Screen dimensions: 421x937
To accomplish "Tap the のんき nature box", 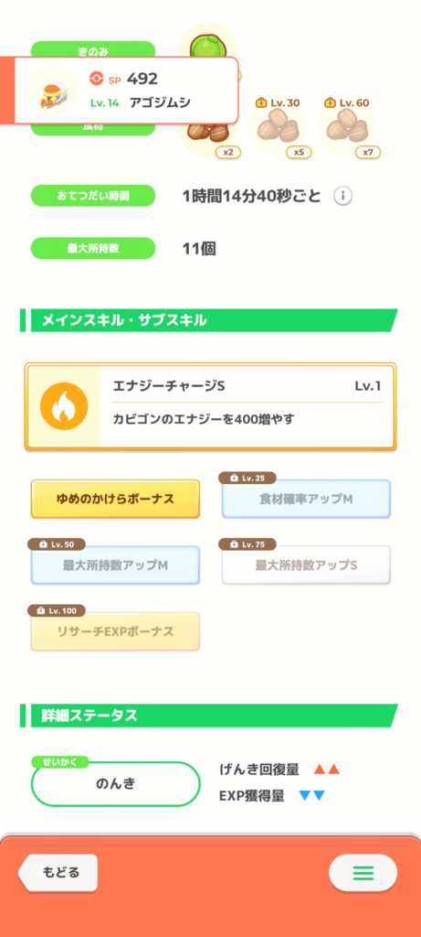I will 116,783.
